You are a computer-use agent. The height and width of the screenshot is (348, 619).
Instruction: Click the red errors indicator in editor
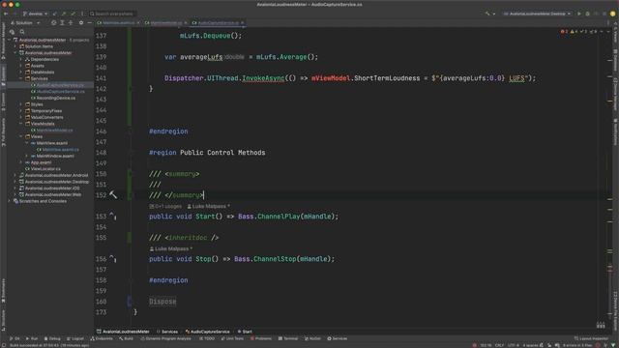tap(564, 32)
